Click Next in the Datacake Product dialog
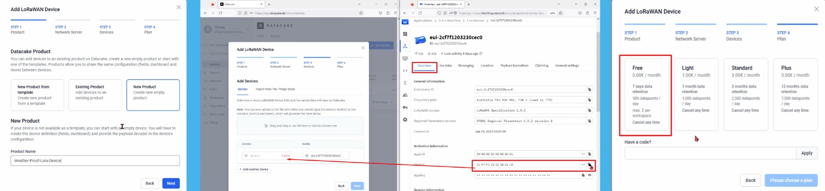Viewport: 825px width, 191px height. pyautogui.click(x=171, y=183)
